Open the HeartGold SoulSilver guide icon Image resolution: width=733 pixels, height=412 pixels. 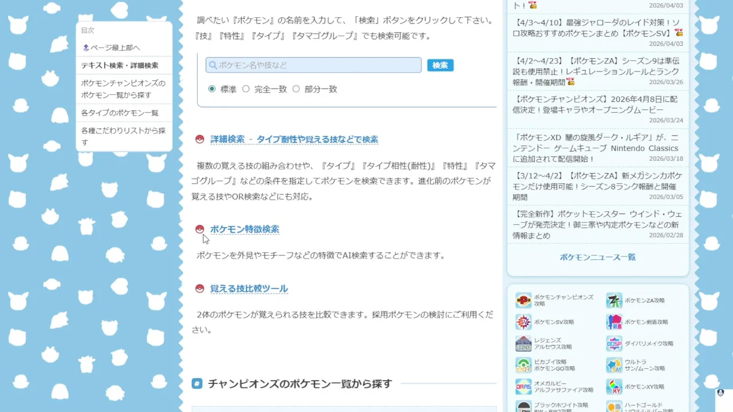(614, 407)
